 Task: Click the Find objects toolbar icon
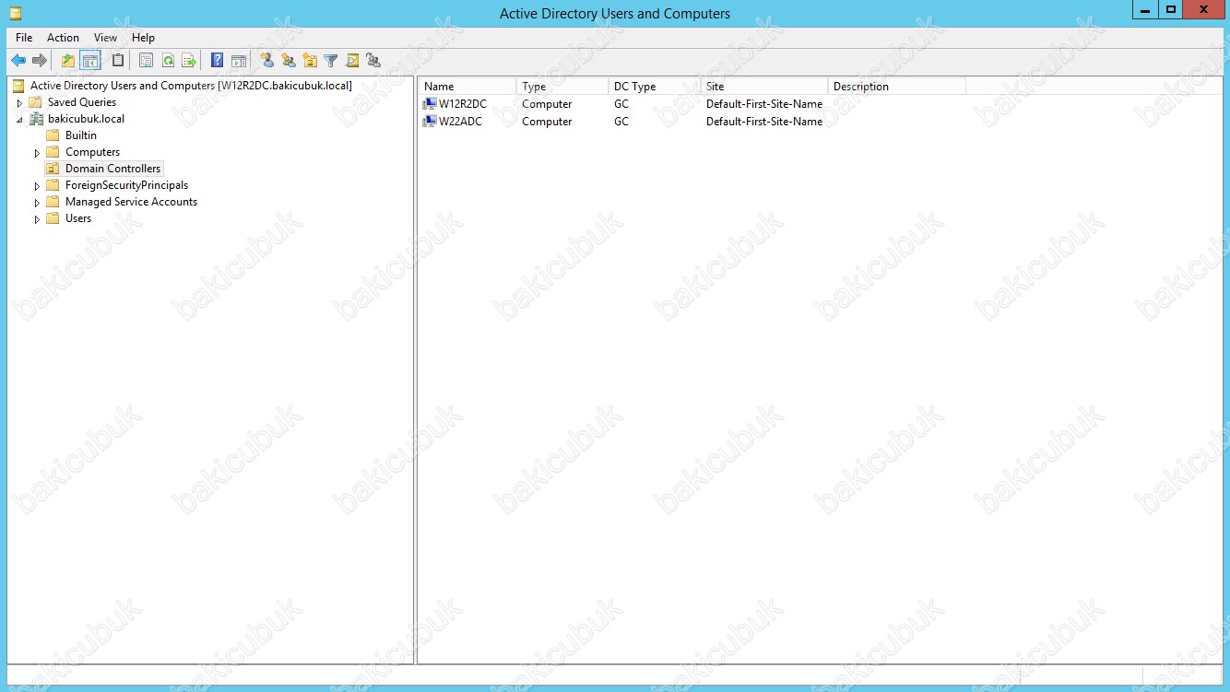click(352, 61)
